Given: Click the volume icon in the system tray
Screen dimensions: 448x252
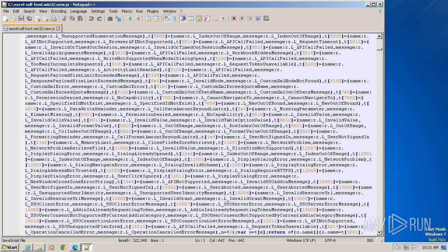Looking at the screenshot, I should point(397,247).
